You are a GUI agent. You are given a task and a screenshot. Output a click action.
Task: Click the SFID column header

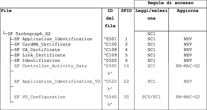tap(126, 11)
